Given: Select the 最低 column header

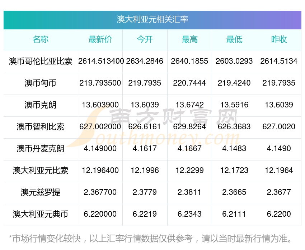Looking at the screenshot, I should point(234,39).
